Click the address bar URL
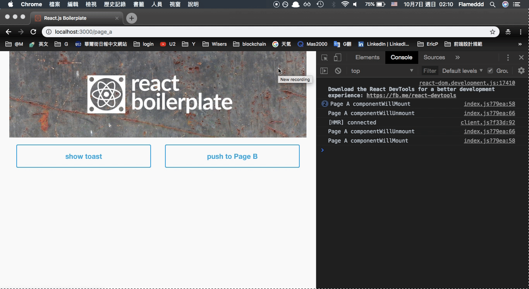This screenshot has width=529, height=289. coord(83,32)
